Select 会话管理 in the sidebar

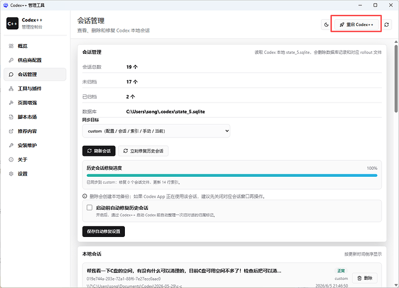(35, 75)
